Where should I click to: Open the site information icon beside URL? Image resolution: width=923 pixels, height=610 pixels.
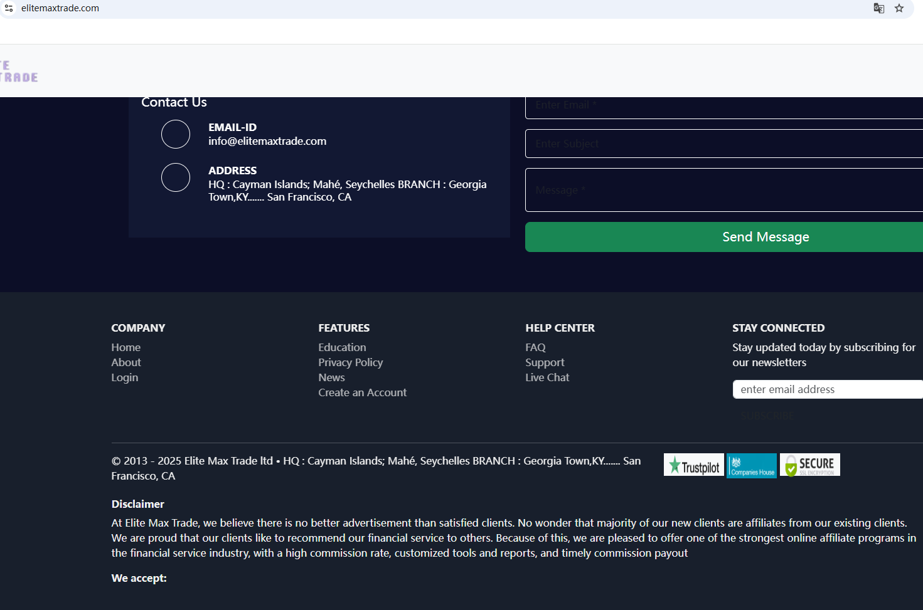[9, 8]
